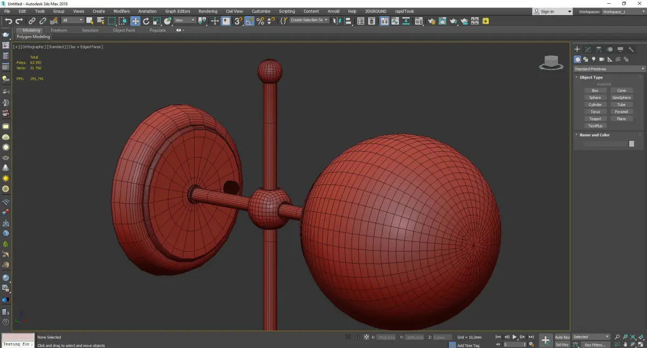
Task: Toggle the Percent Snap button
Action: click(x=260, y=20)
